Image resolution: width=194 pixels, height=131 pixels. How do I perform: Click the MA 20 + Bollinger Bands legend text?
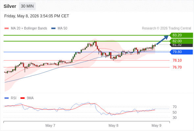pos(29,28)
